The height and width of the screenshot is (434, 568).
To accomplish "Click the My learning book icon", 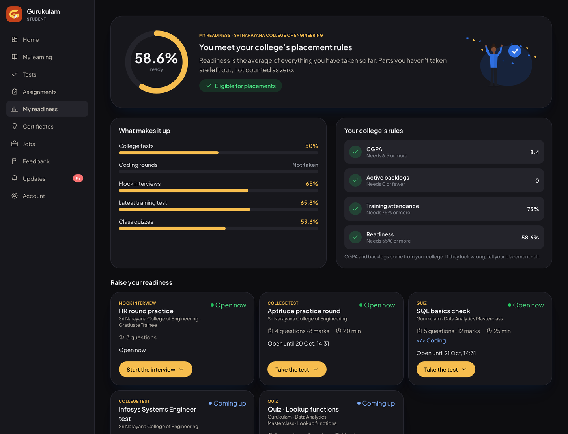I will point(15,57).
